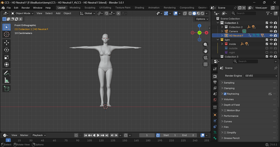Click the viewport zoom magnifier icon
Viewport: 280px width, 147px height.
click(x=205, y=45)
